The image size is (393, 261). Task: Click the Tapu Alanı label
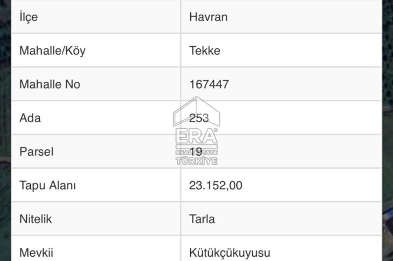48,185
